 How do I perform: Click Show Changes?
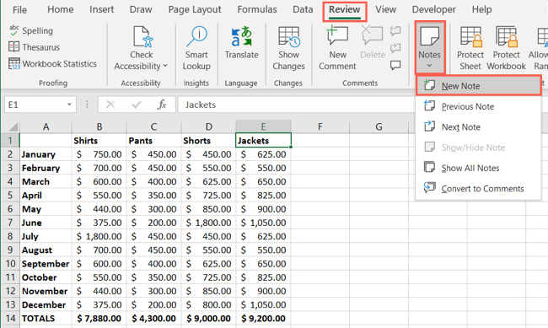[288, 48]
